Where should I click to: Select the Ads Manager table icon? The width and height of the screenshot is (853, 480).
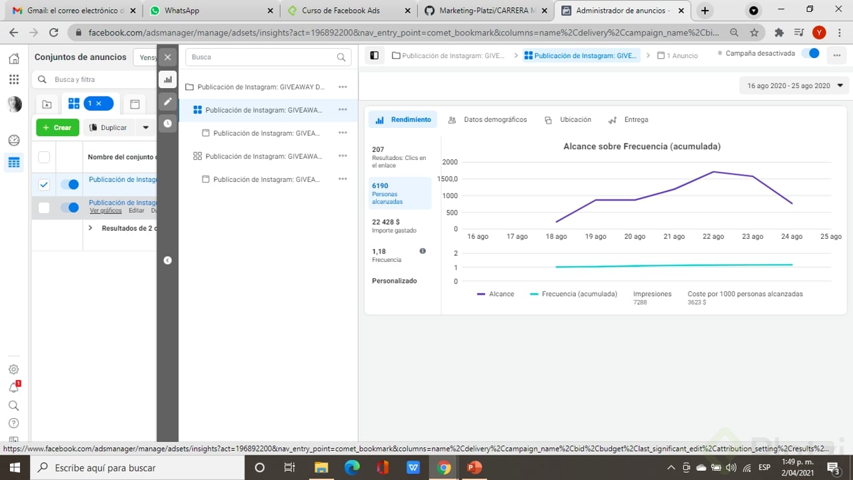[14, 162]
